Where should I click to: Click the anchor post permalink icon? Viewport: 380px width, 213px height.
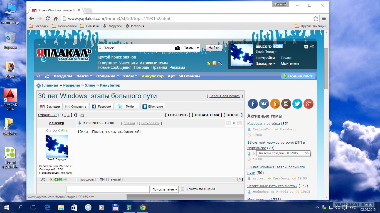point(79,123)
